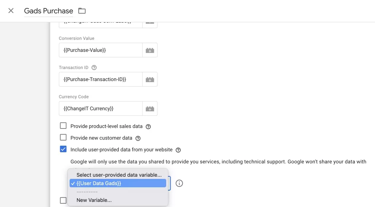The height and width of the screenshot is (207, 375).
Task: Enable Provide product-level sales data checkbox
Action: 63,126
